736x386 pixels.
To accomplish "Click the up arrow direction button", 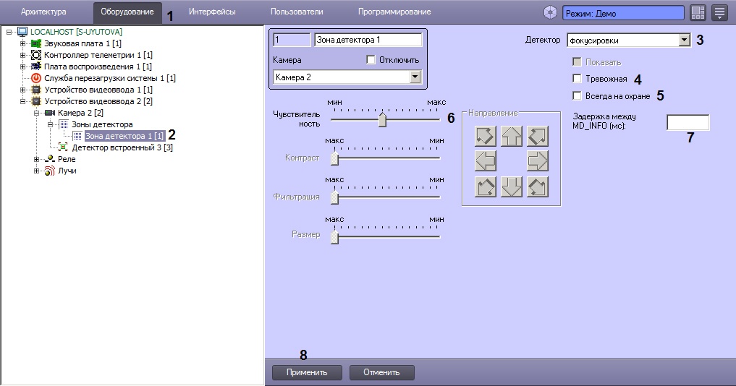I will (512, 136).
